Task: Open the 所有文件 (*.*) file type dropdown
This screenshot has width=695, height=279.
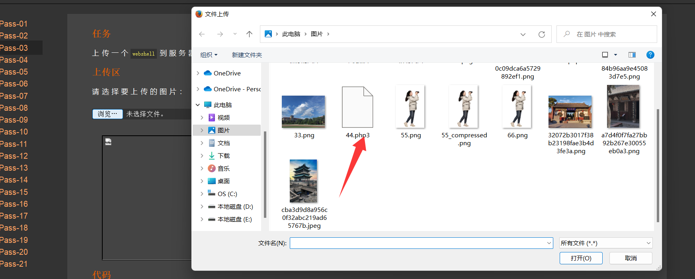Action: click(x=606, y=243)
